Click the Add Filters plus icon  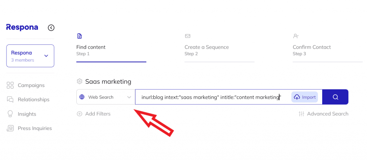coord(80,114)
